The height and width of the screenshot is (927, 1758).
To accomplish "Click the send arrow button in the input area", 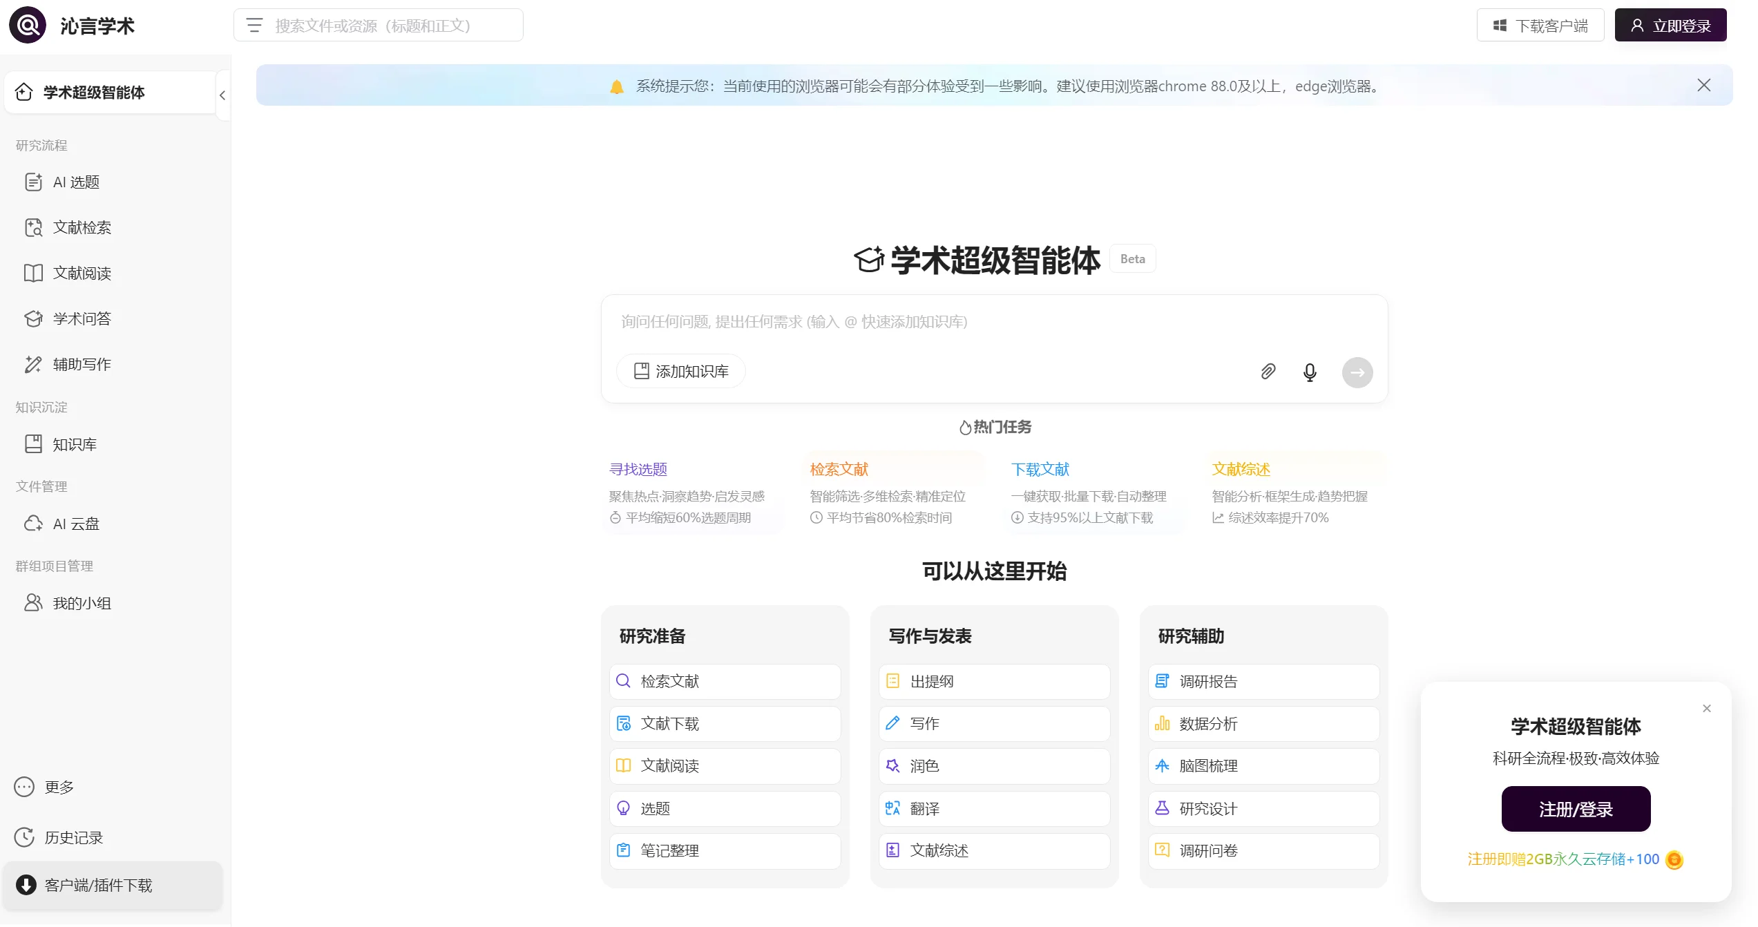I will point(1356,372).
